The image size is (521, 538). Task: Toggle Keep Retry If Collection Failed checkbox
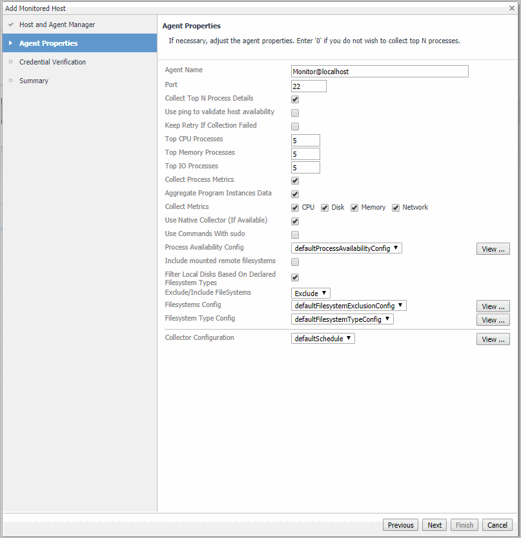coord(295,126)
